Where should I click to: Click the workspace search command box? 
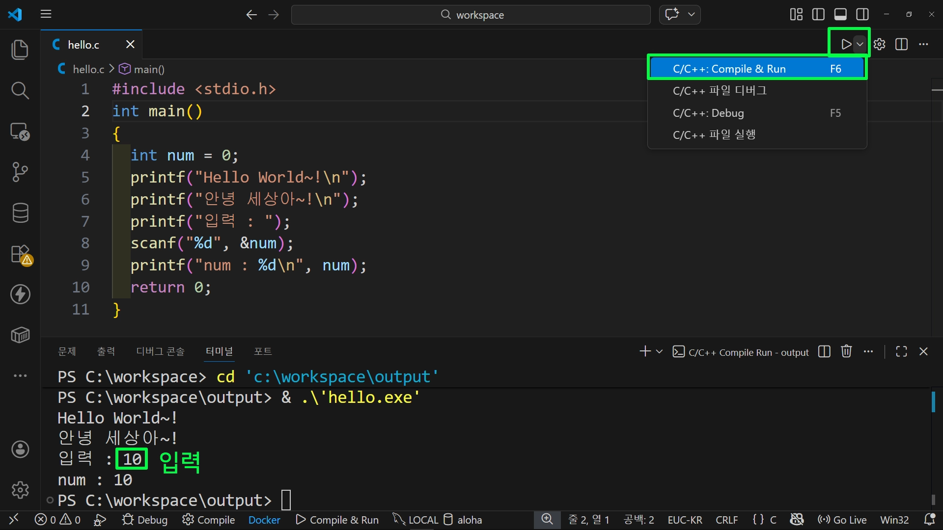(x=471, y=15)
